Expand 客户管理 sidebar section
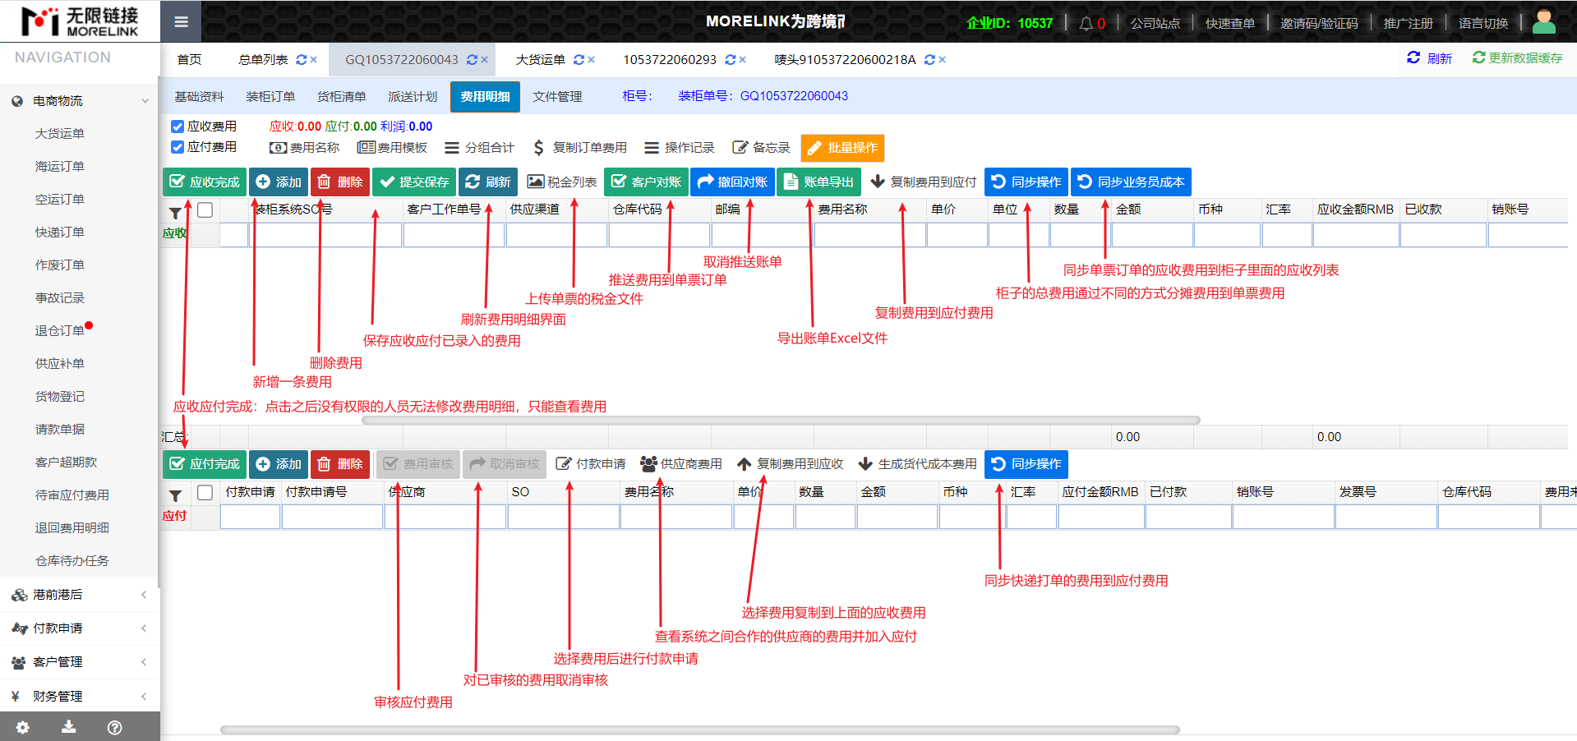 79,662
